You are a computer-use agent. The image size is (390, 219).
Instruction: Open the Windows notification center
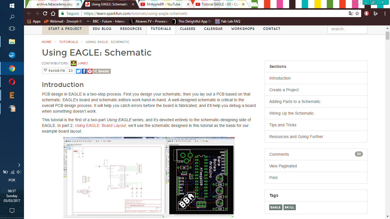pyautogui.click(x=12, y=211)
